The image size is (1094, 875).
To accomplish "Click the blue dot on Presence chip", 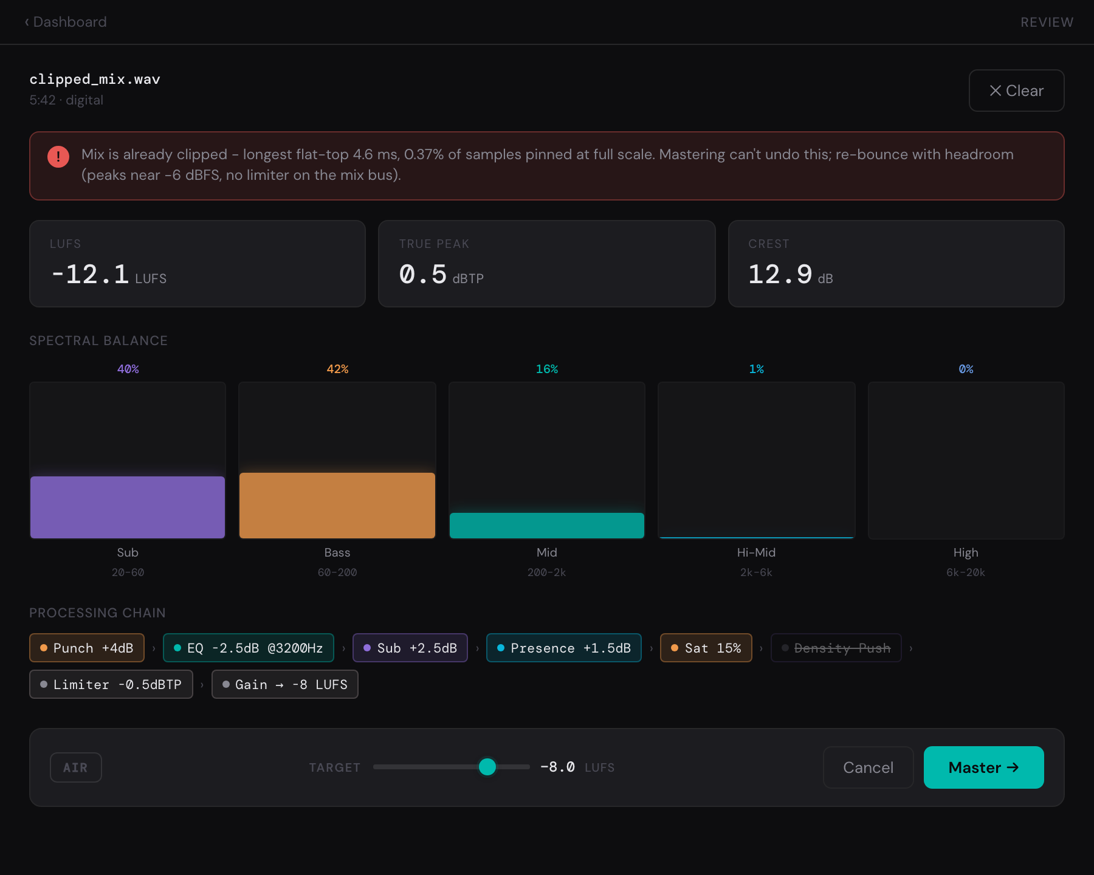I will [501, 648].
